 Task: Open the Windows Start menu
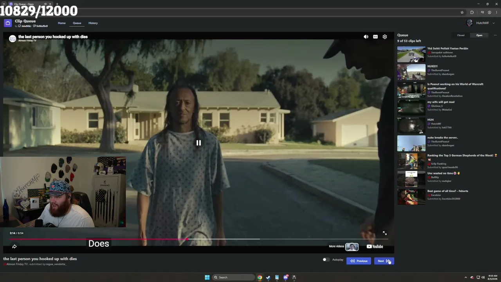click(x=207, y=277)
